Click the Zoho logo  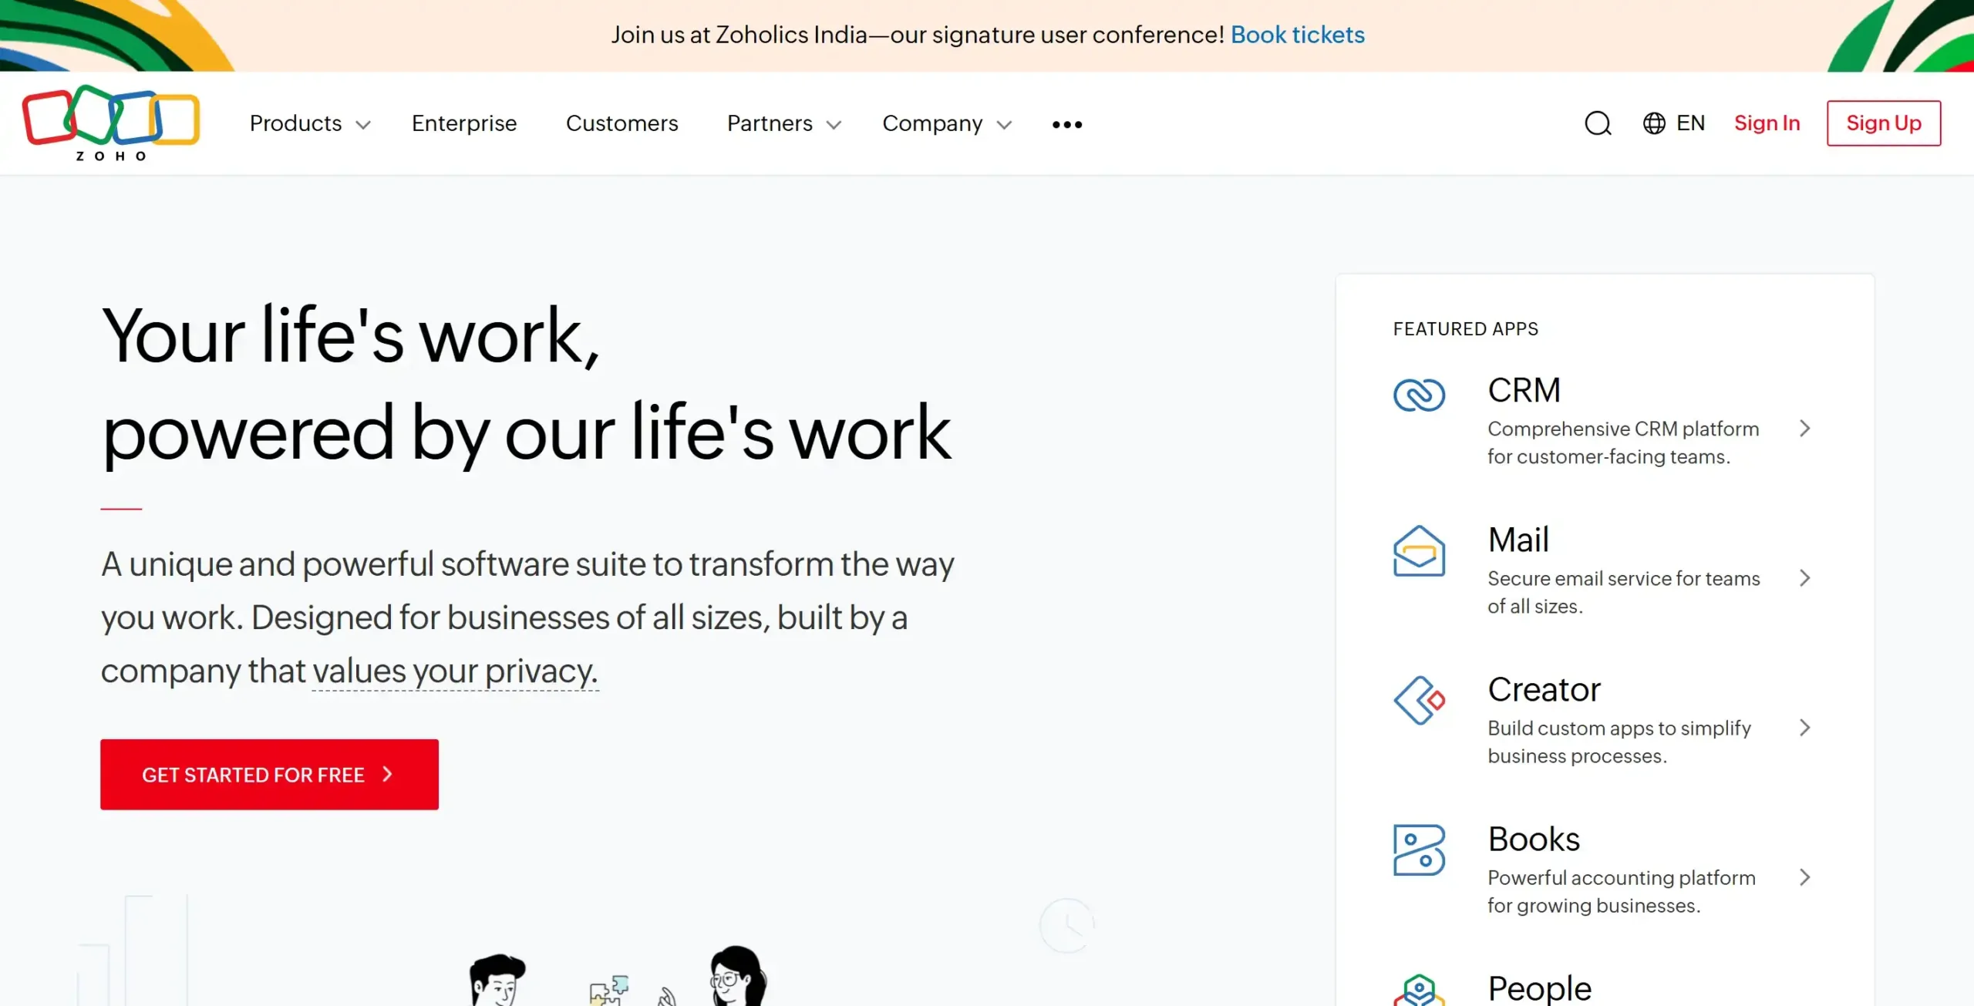click(111, 123)
